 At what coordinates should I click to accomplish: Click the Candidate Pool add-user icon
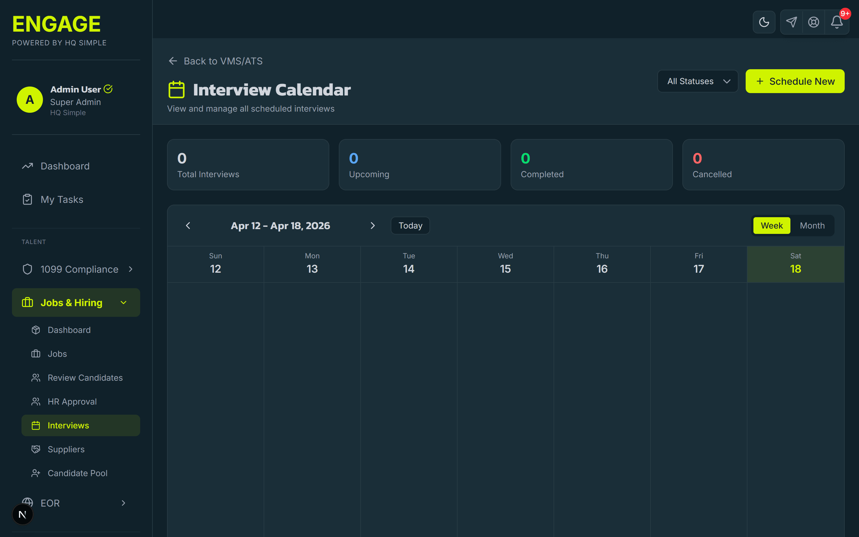coord(36,473)
